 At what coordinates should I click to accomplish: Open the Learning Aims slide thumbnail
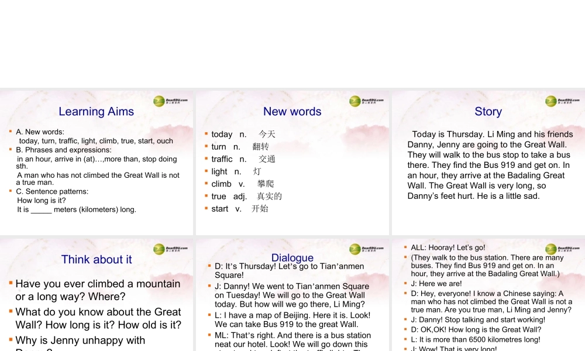(97, 163)
